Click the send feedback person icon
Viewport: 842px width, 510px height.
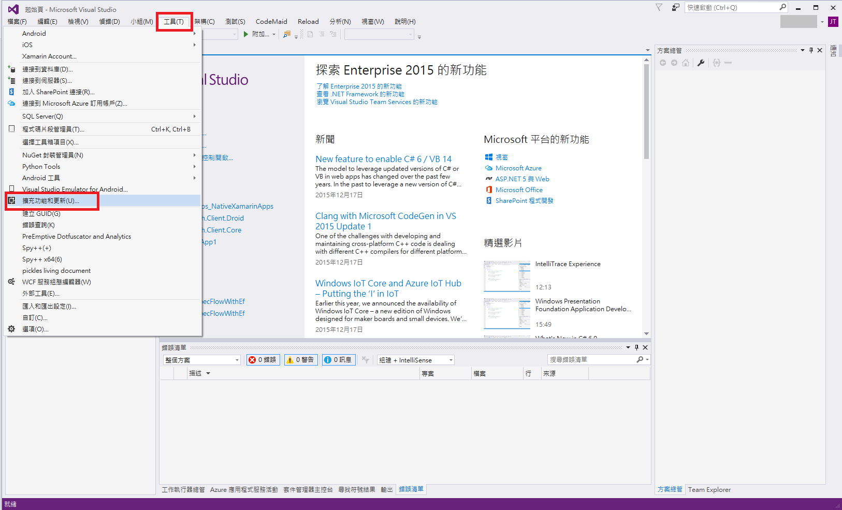click(675, 7)
